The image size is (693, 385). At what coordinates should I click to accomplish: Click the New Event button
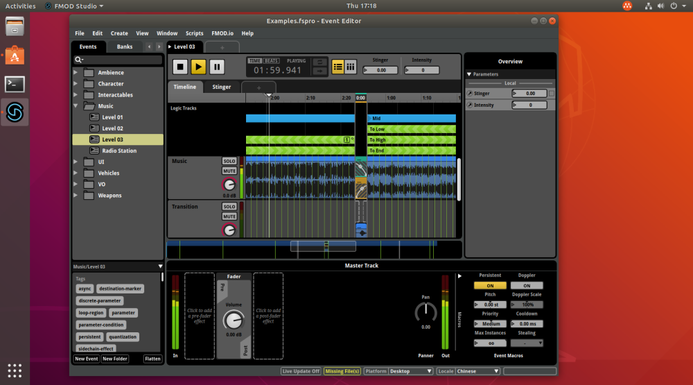coord(86,359)
